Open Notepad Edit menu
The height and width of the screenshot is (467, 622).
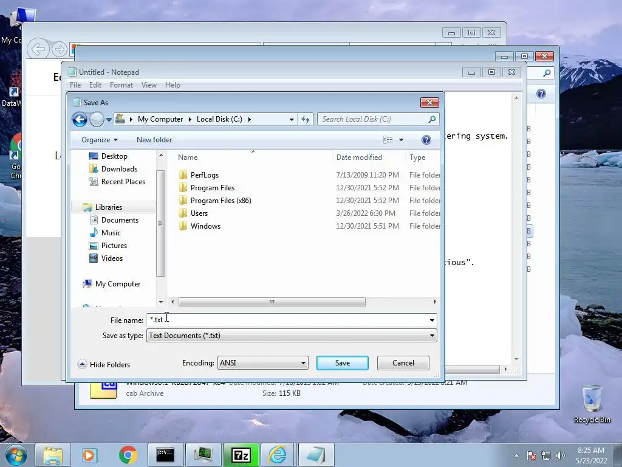pyautogui.click(x=95, y=85)
